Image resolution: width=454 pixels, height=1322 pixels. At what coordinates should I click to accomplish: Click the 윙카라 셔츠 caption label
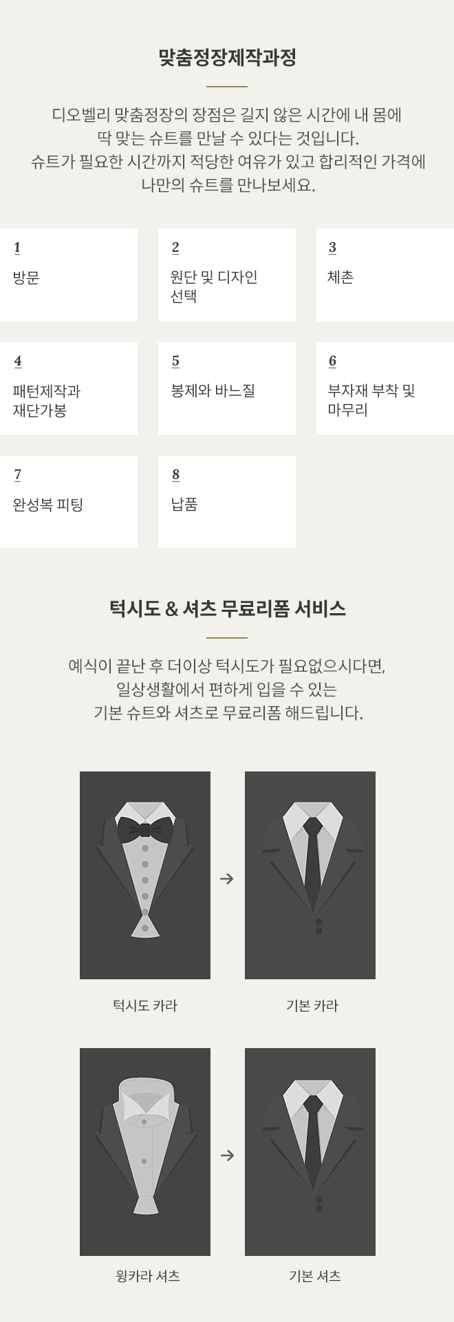tap(148, 1276)
